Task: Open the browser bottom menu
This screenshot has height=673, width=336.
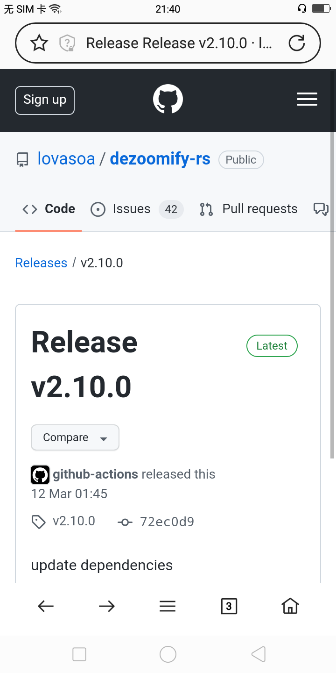Action: click(x=168, y=606)
